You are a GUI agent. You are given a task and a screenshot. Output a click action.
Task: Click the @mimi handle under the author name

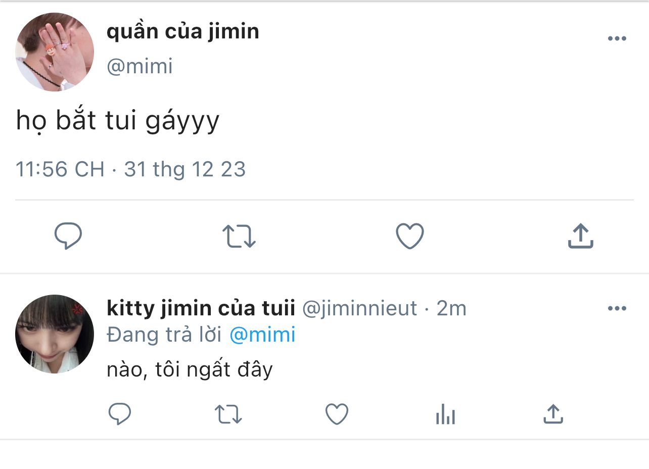tap(140, 66)
